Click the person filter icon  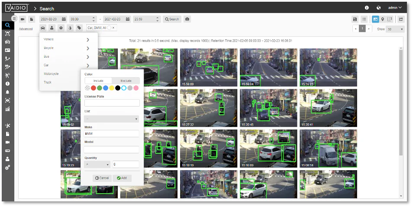pyautogui.click(x=52, y=28)
